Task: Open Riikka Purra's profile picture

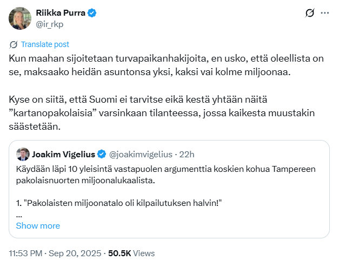Action: [x=19, y=18]
